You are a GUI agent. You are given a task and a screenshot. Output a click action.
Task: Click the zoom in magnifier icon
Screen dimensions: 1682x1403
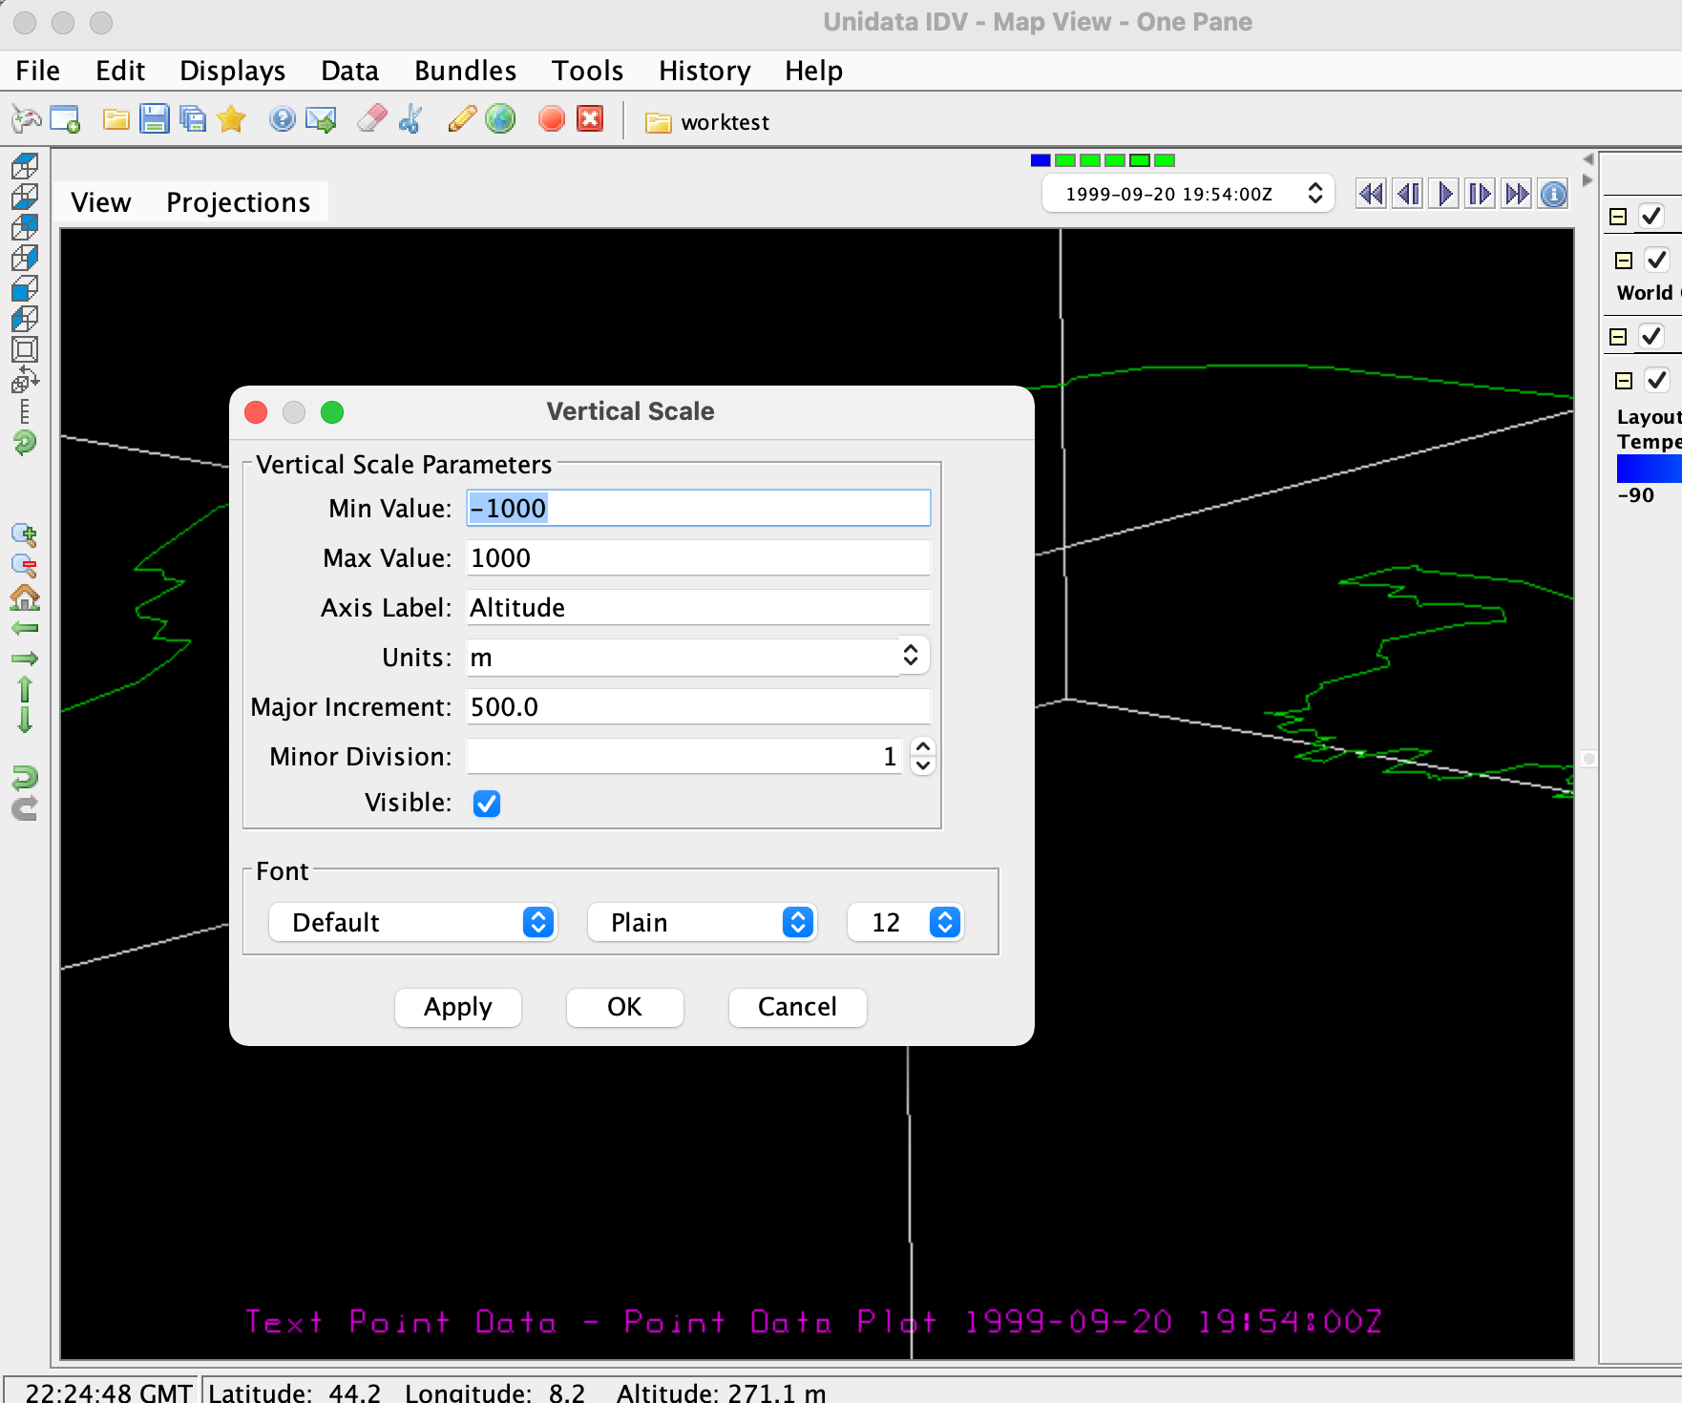(24, 534)
